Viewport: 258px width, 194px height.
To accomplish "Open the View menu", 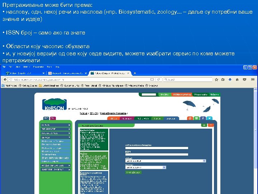I will [18, 67].
